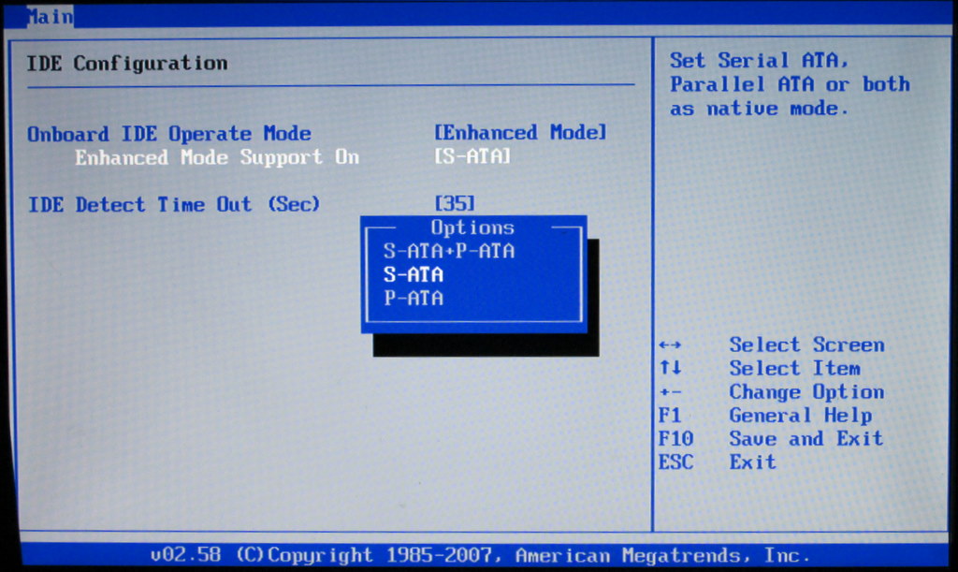The height and width of the screenshot is (572, 958).
Task: Open the [Enhanced Mode] value field
Action: click(x=520, y=133)
